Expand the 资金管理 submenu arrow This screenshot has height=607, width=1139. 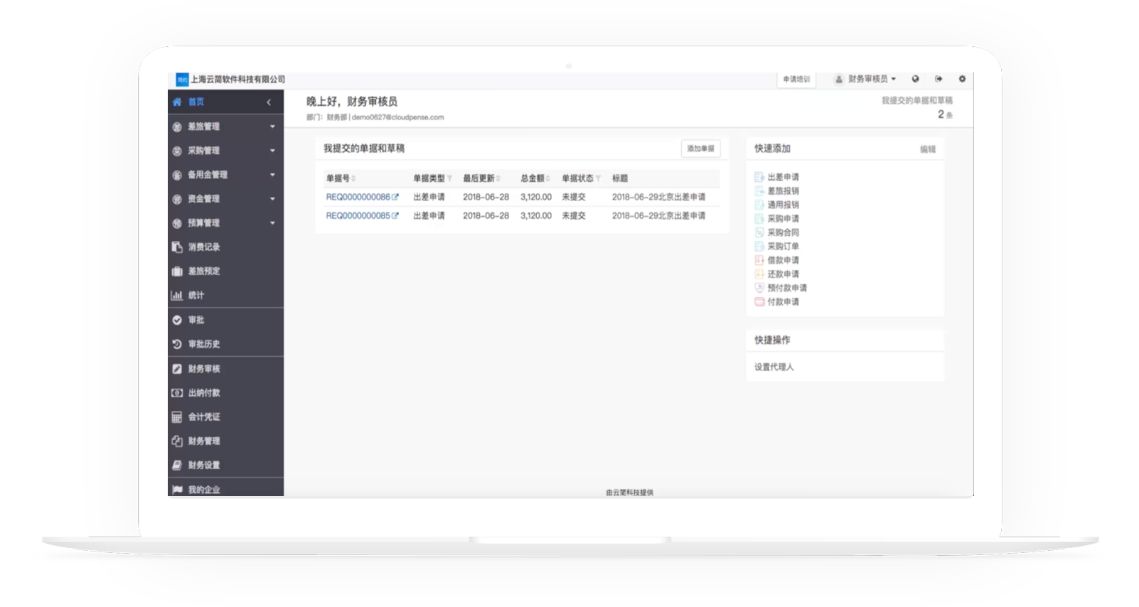coord(272,199)
